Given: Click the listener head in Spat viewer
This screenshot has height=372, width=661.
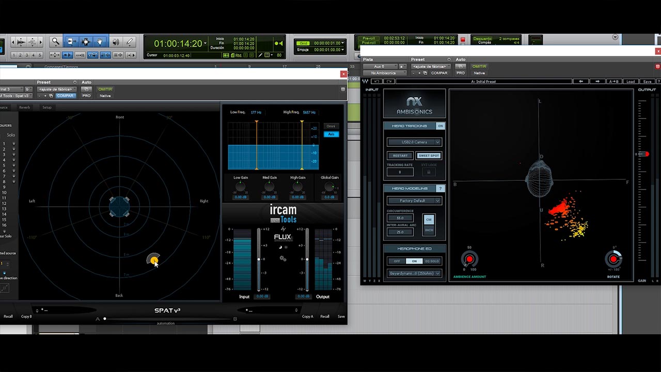Looking at the screenshot, I should (x=119, y=206).
